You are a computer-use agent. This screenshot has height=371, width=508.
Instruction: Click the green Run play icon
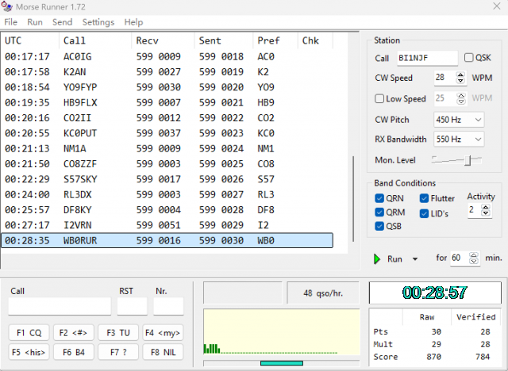[x=377, y=258]
